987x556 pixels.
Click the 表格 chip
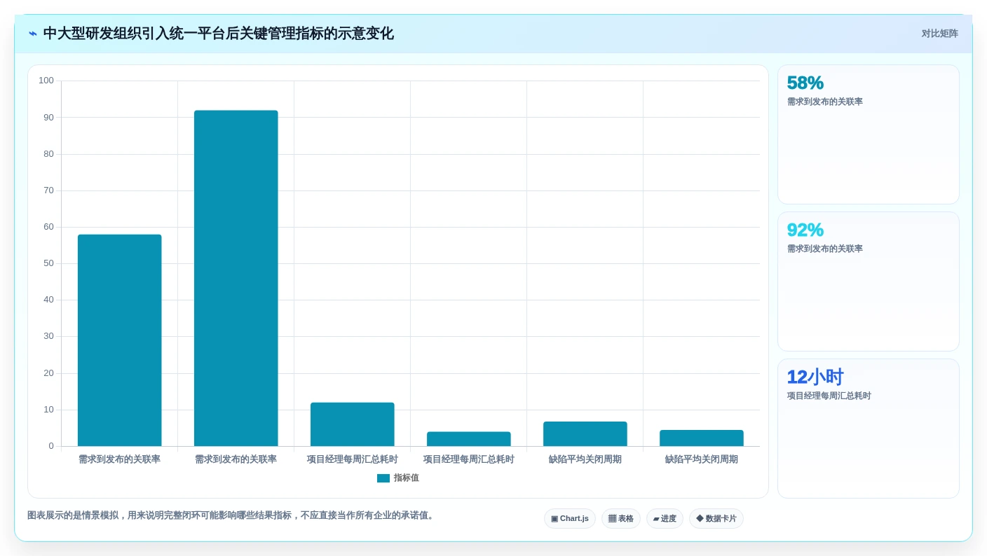pyautogui.click(x=620, y=518)
